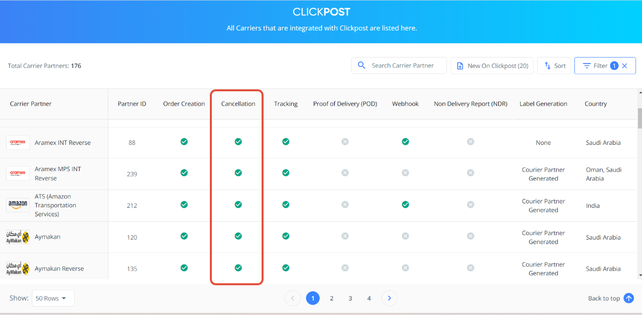Click POD cross icon for partner 239
This screenshot has width=642, height=315.
coord(345,173)
